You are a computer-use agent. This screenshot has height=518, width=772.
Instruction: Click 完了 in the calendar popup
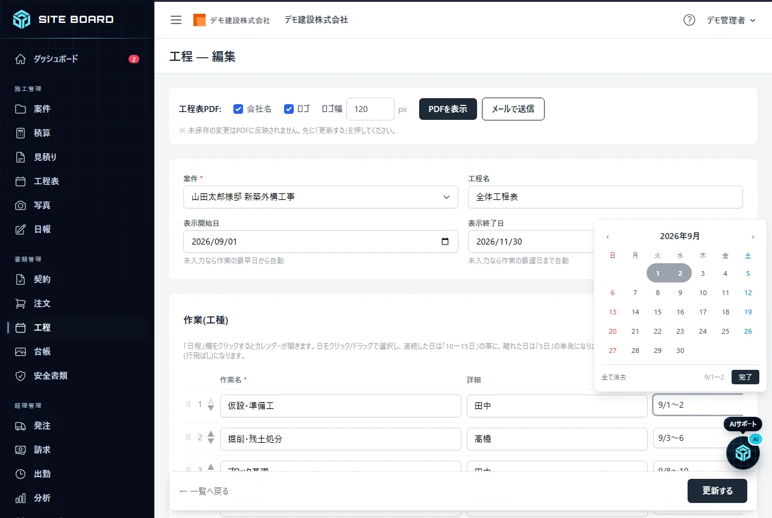[745, 377]
